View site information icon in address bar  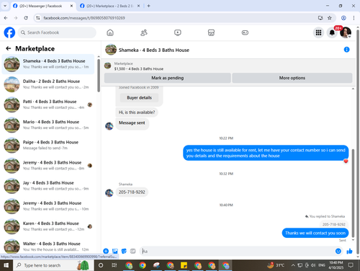pos(38,18)
